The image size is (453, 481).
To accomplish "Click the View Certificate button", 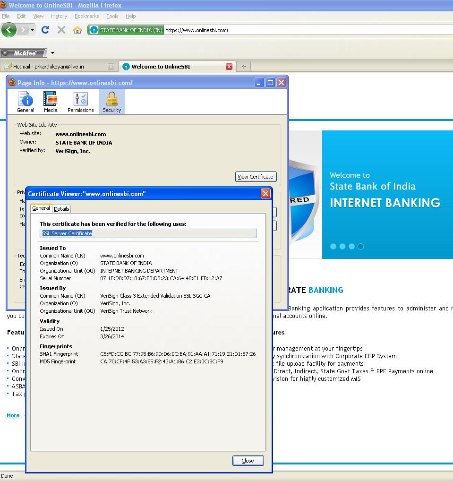I will [256, 177].
